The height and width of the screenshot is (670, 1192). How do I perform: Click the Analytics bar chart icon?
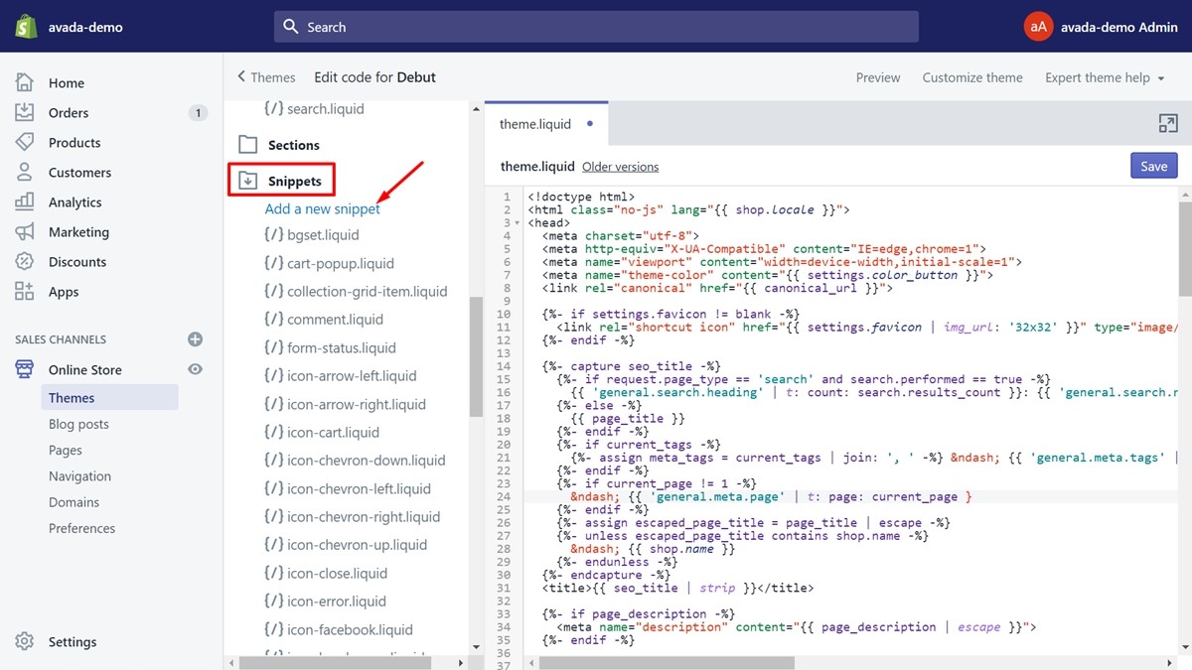pyautogui.click(x=25, y=202)
